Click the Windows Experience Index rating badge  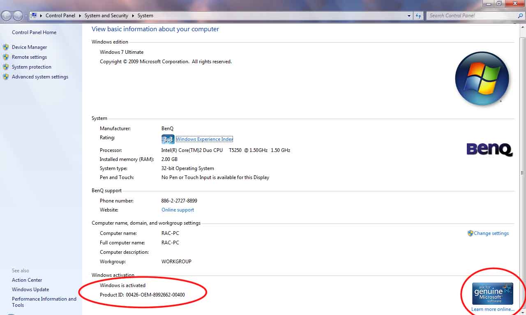click(x=168, y=139)
